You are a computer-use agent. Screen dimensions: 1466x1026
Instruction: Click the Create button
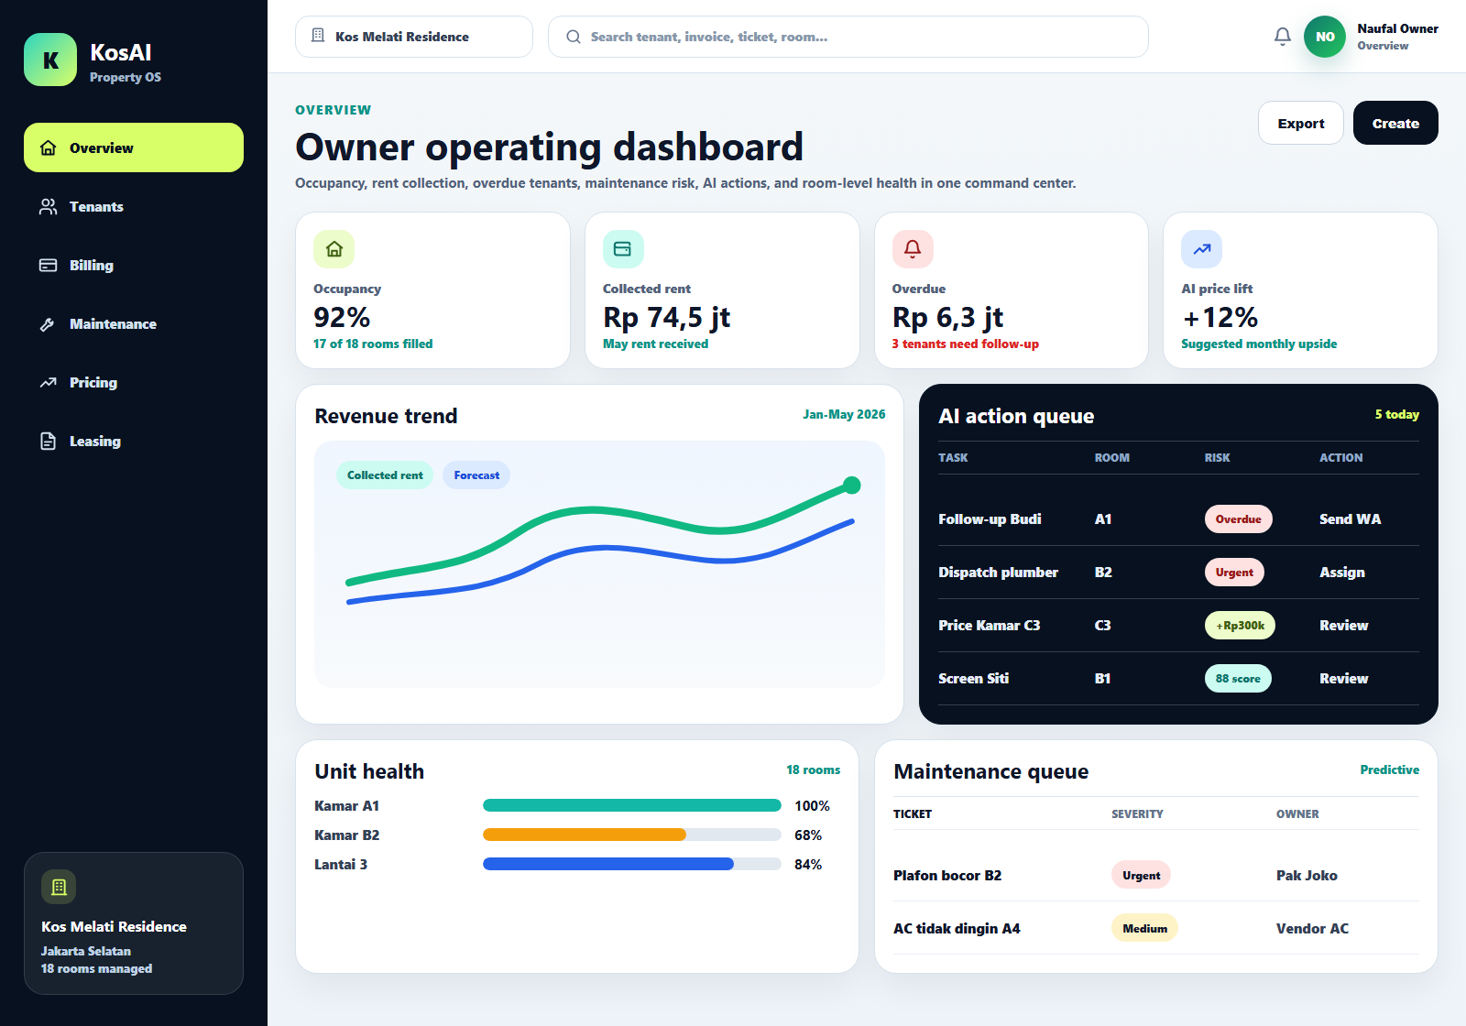tap(1395, 123)
